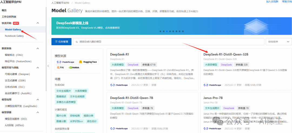Viewport: 292px width, 133px height.
Task: Click the DeepSeek新模型上线 banner
Action: pos(171,26)
